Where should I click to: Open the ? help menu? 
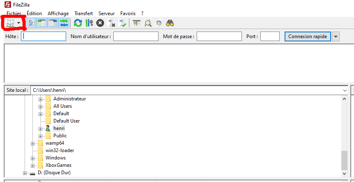[x=142, y=14]
